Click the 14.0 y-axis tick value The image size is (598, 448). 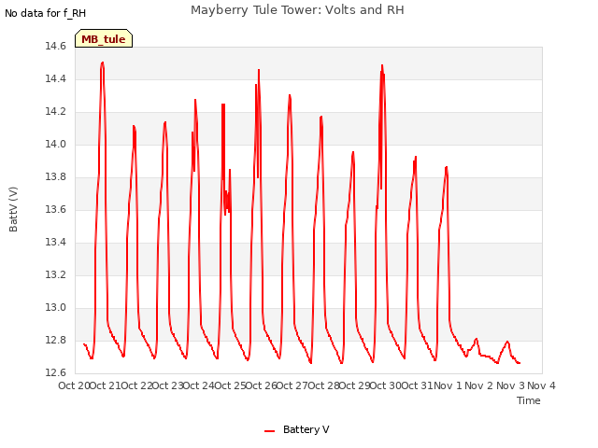click(x=55, y=145)
